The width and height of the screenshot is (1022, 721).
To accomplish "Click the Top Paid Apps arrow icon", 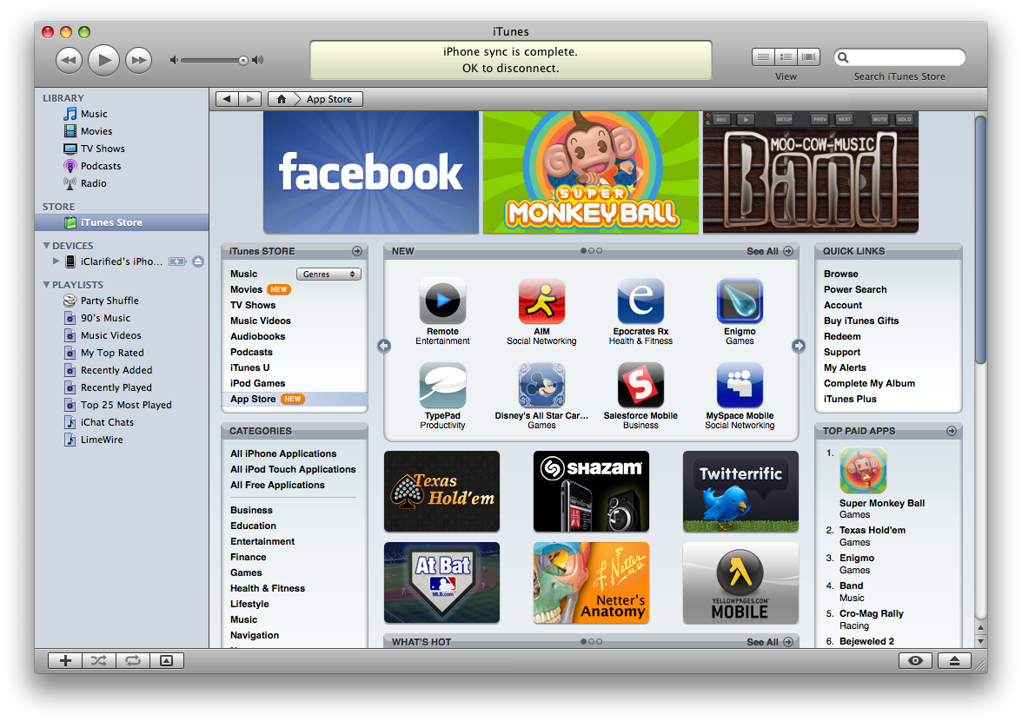I will 952,431.
